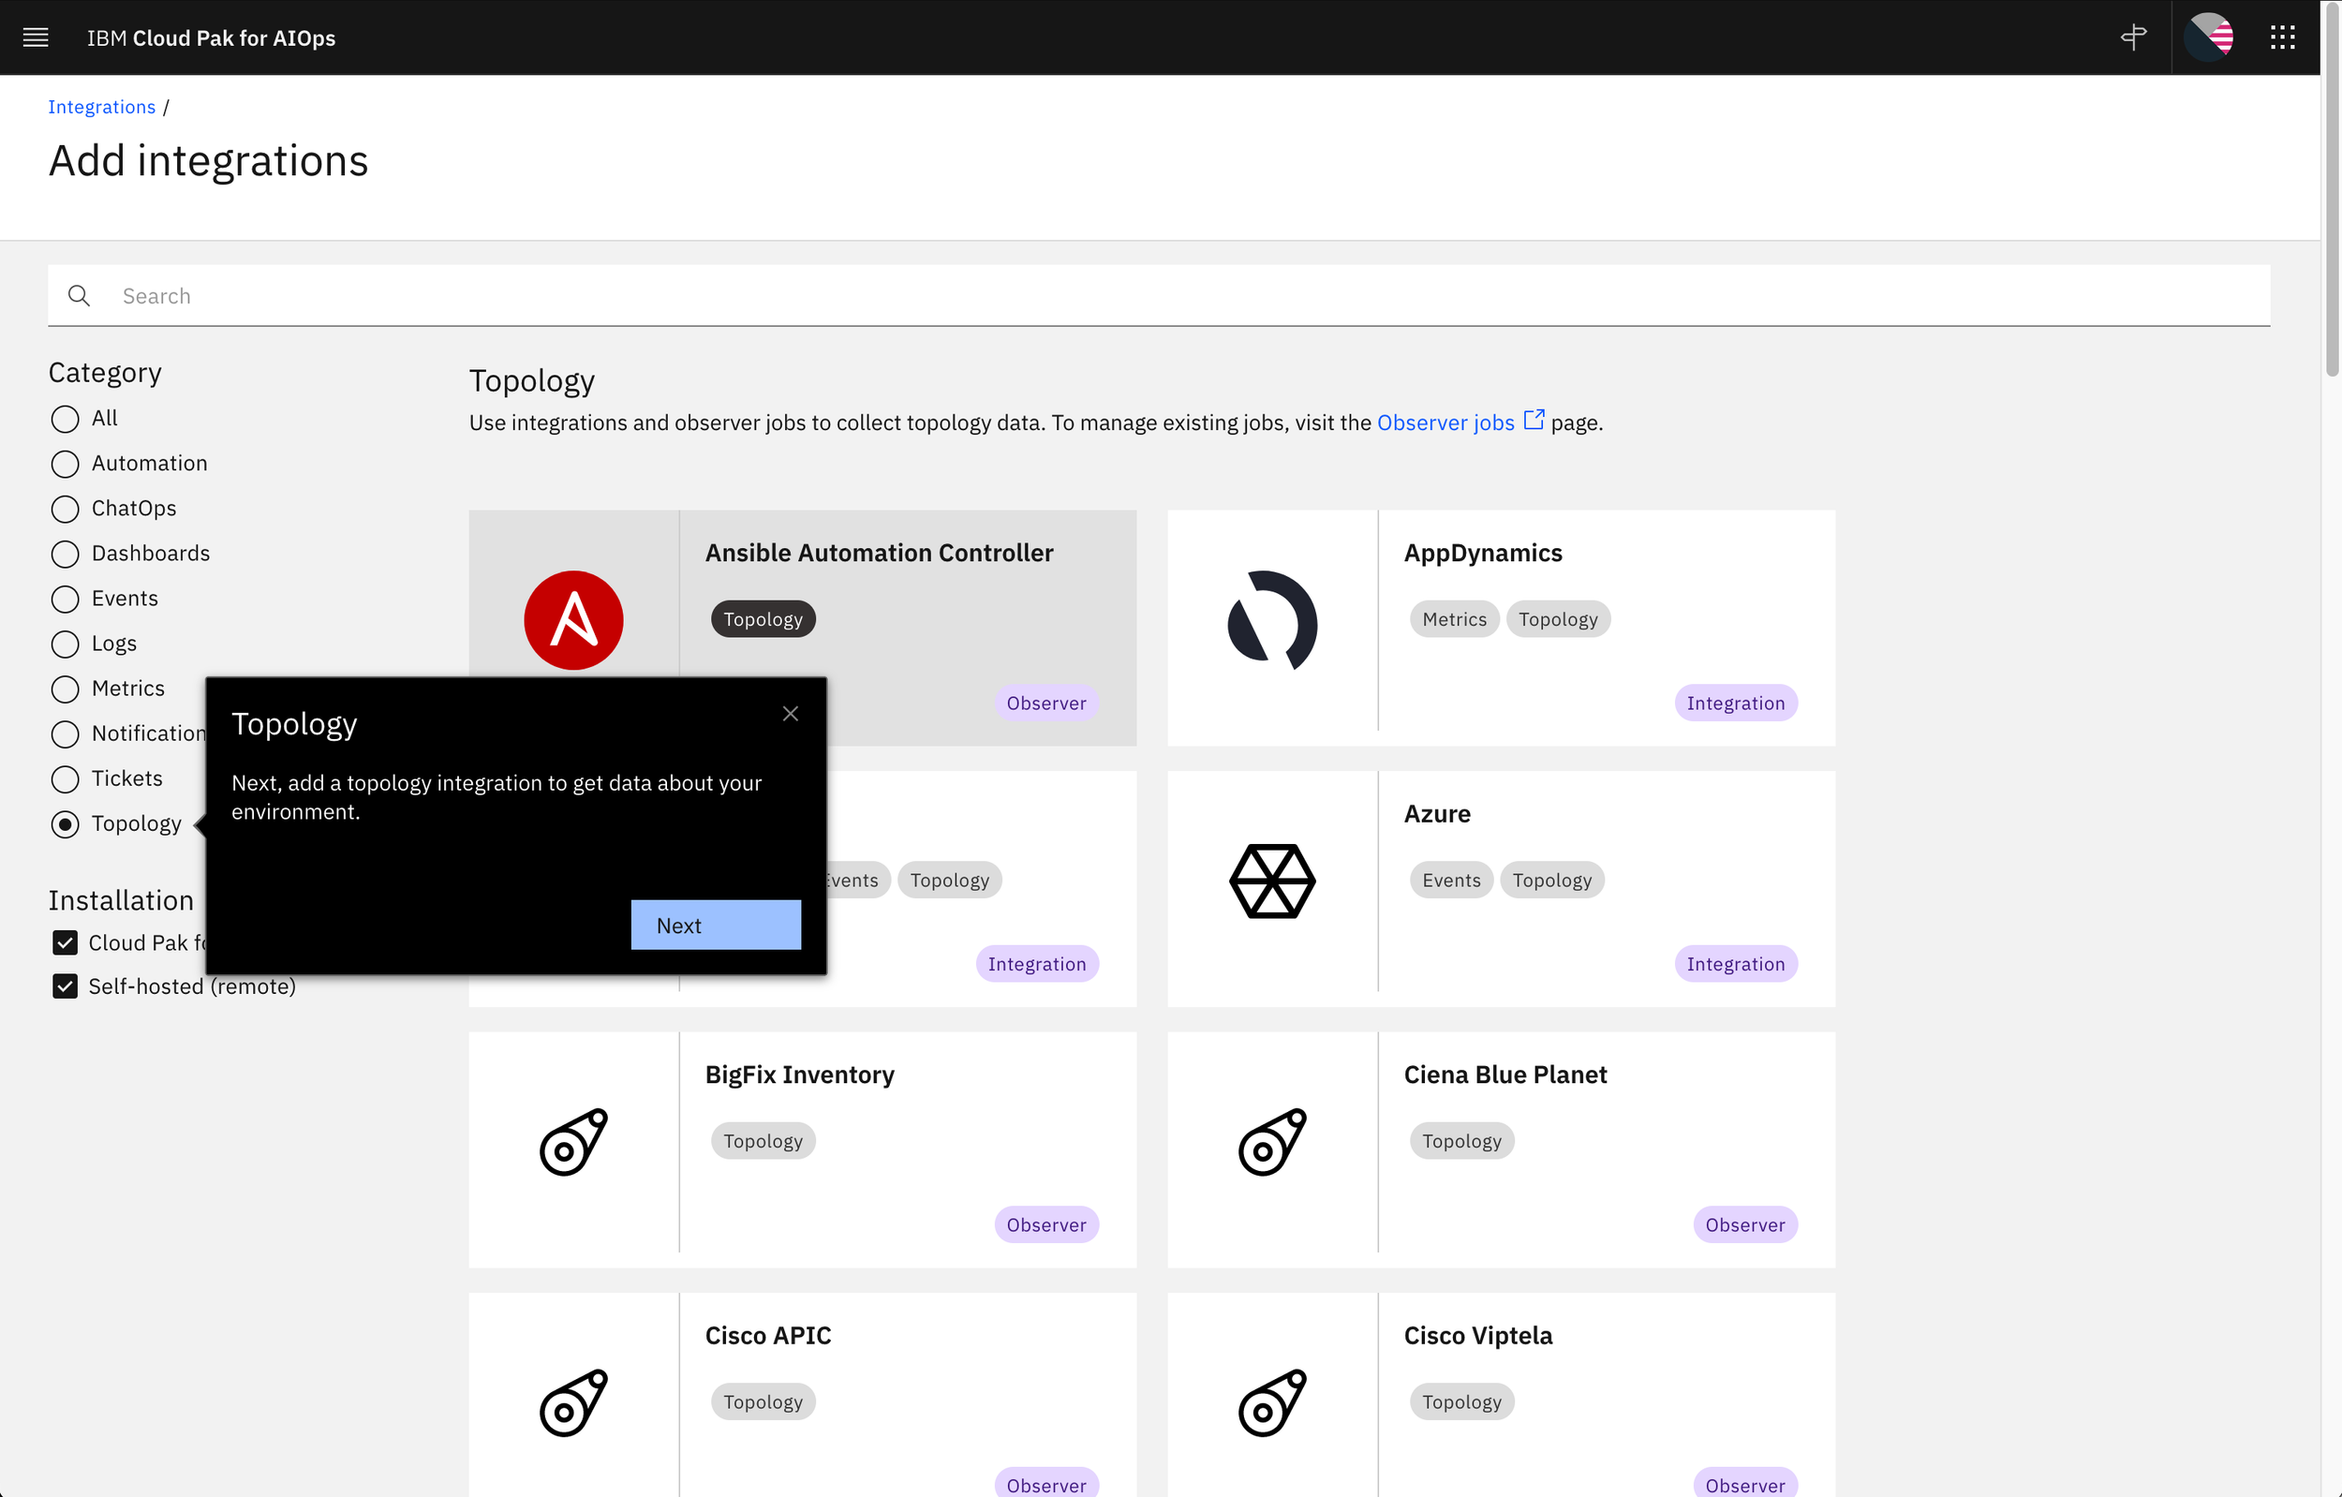Click the Cisco Viptela observer icon
Image resolution: width=2342 pixels, height=1497 pixels.
pyautogui.click(x=1272, y=1402)
